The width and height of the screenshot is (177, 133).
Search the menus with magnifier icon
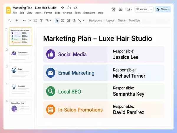click(10, 21)
